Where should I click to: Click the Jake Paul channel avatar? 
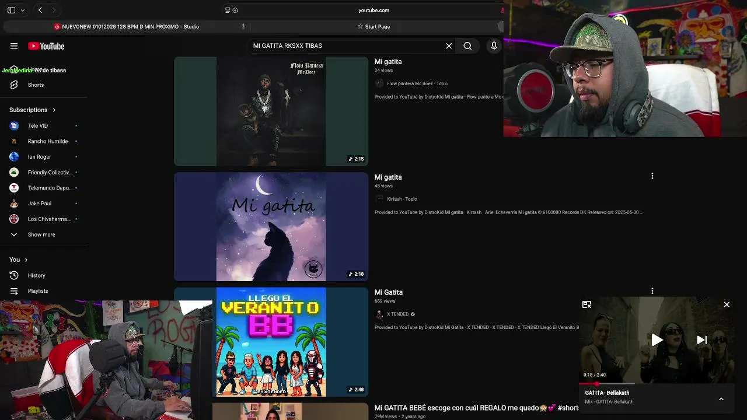click(x=14, y=204)
